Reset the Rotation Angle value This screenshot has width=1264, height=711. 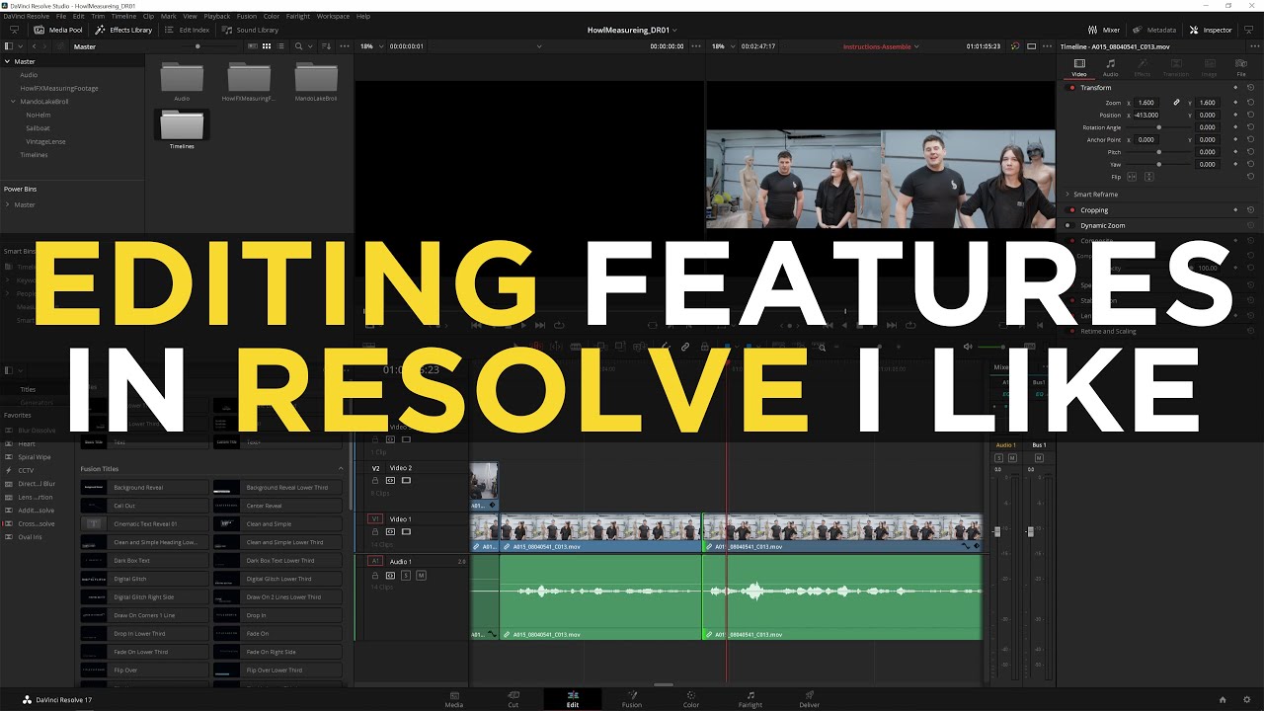point(1250,127)
